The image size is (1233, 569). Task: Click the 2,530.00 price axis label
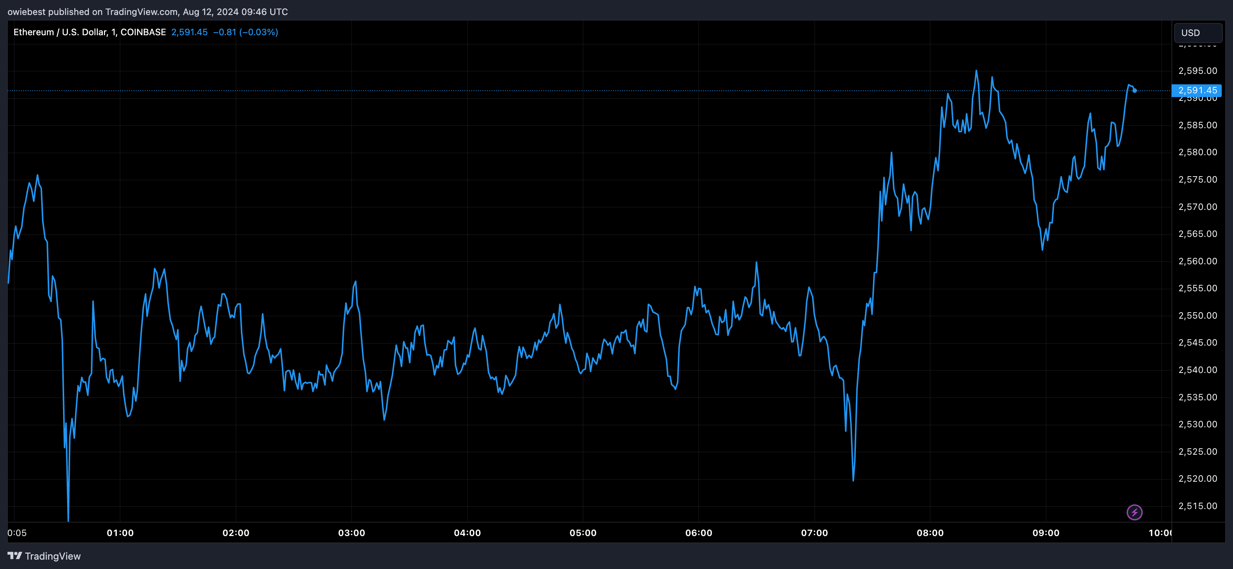pos(1198,424)
